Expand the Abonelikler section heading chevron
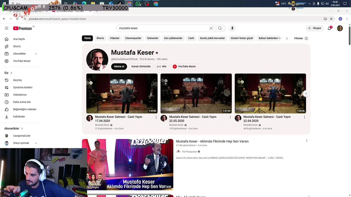The height and width of the screenshot is (197, 351). (x=22, y=129)
